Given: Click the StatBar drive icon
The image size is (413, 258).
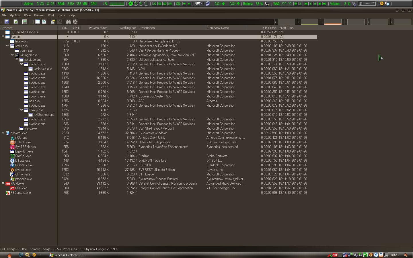Looking at the screenshot, I should click(198, 4).
